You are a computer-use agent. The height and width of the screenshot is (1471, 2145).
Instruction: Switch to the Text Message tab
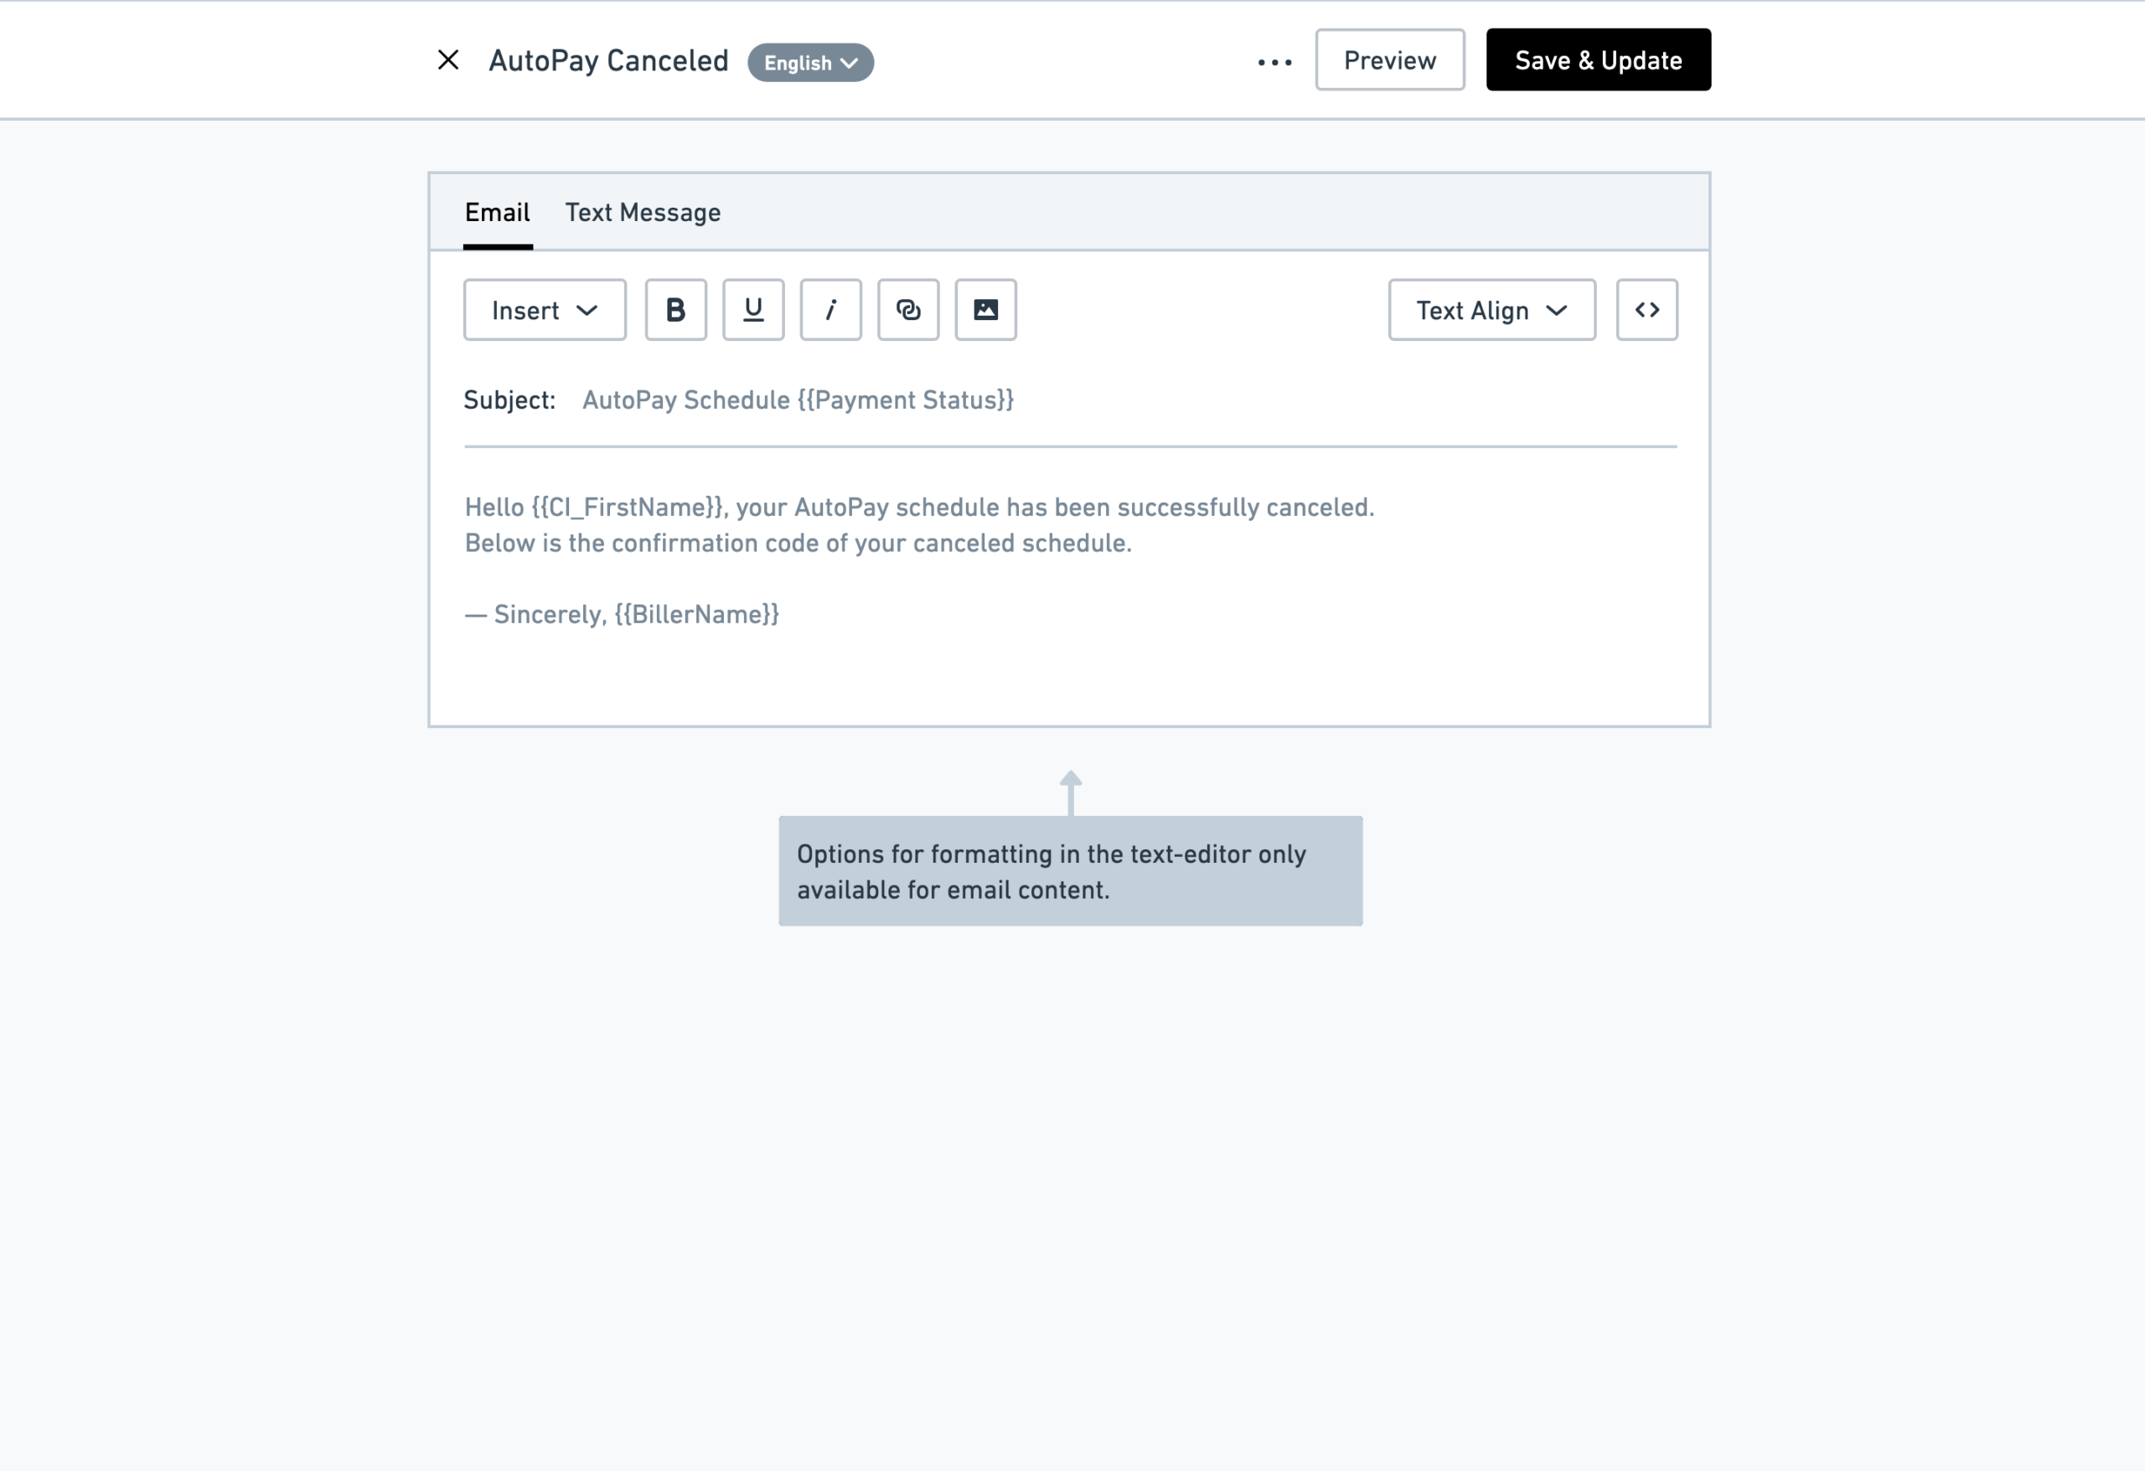pos(643,212)
